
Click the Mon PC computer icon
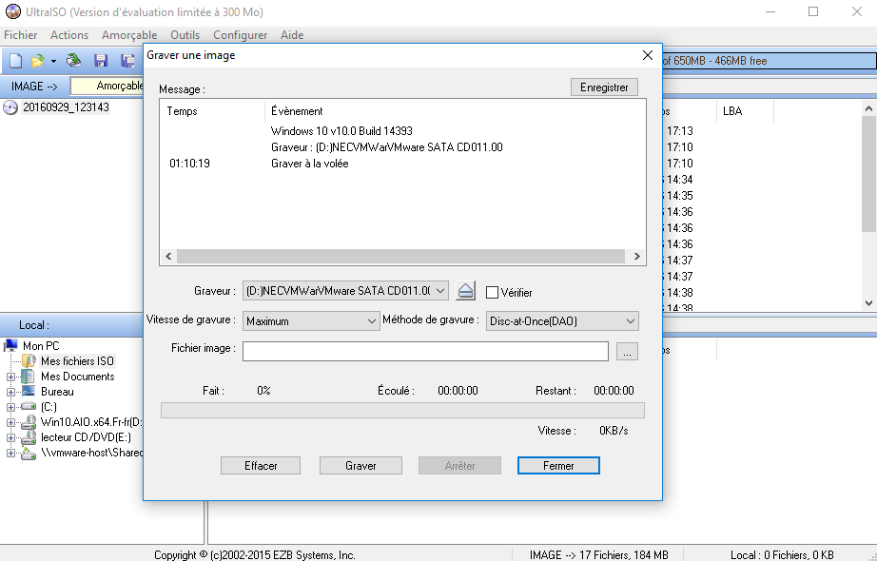point(10,346)
